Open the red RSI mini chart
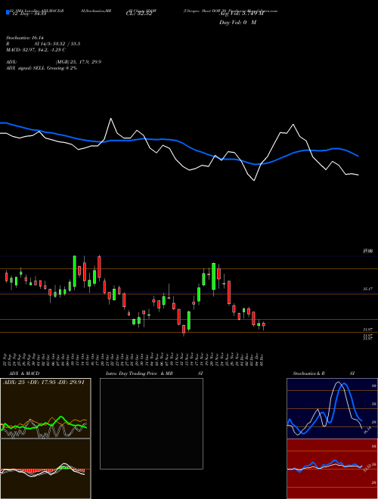 pos(332,469)
